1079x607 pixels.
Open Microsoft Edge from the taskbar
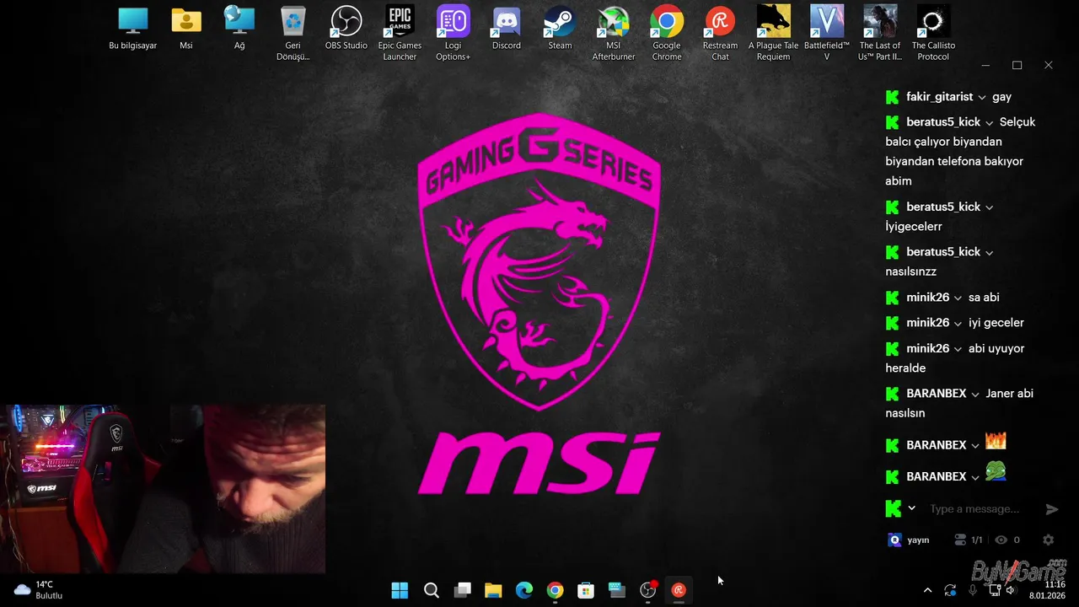pyautogui.click(x=524, y=590)
